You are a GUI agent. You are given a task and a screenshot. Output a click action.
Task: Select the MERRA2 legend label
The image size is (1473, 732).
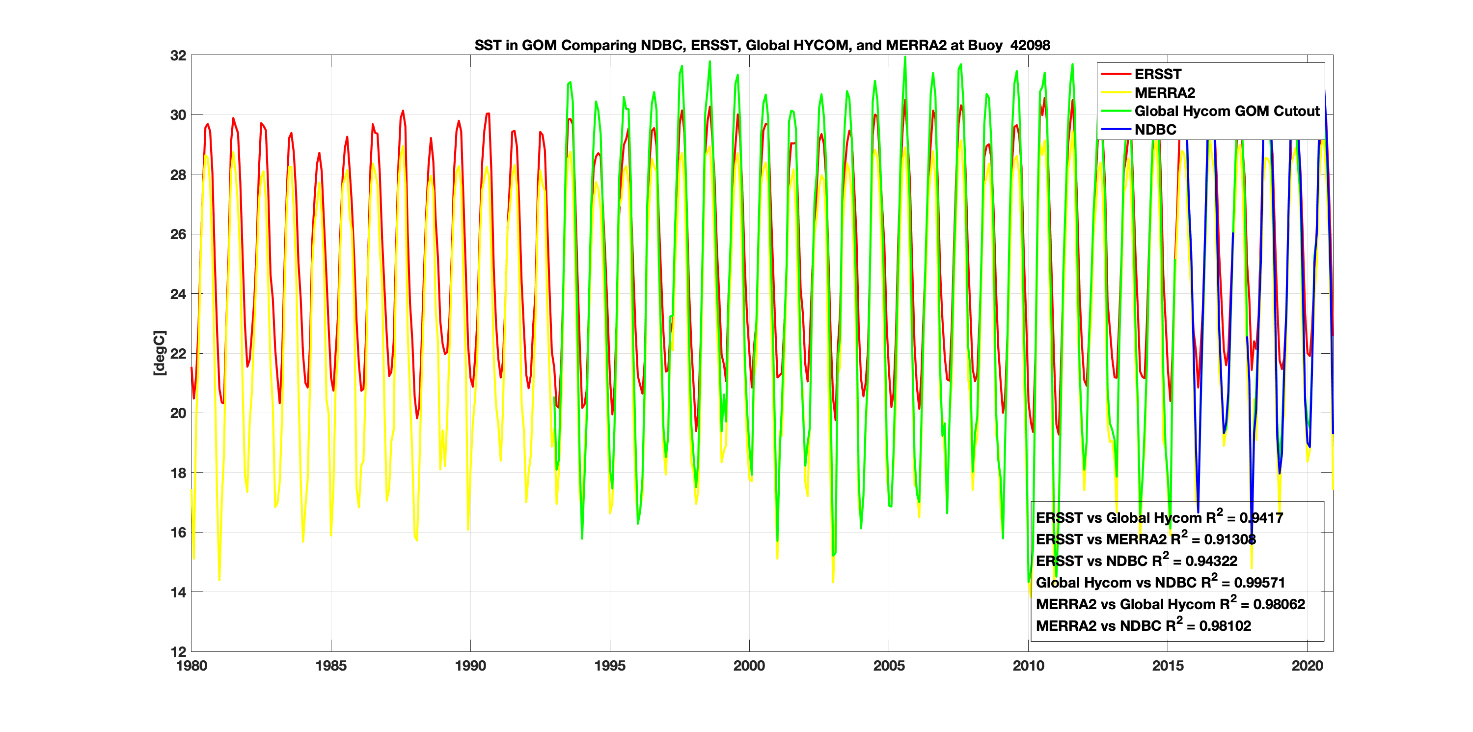point(1164,93)
